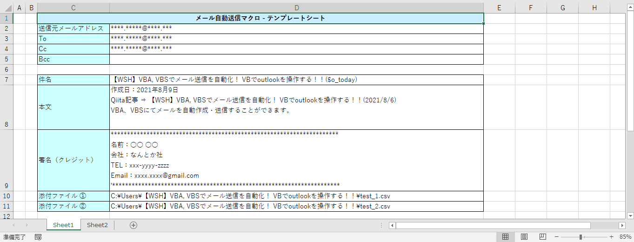Select row 2 header
Image resolution: width=634 pixels, height=242 pixels.
click(x=7, y=28)
